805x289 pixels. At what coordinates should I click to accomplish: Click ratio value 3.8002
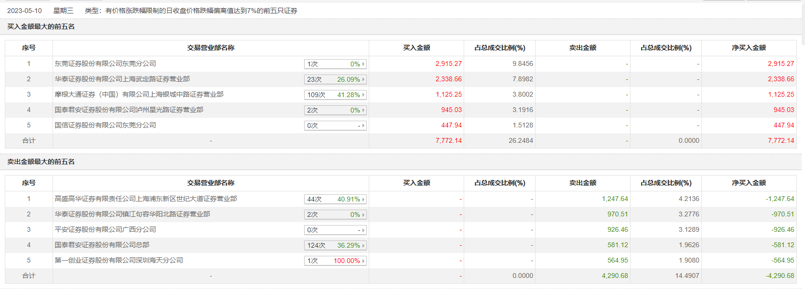point(523,94)
